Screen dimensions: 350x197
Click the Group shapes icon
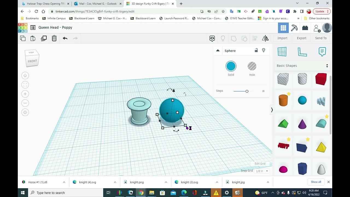pos(234,38)
